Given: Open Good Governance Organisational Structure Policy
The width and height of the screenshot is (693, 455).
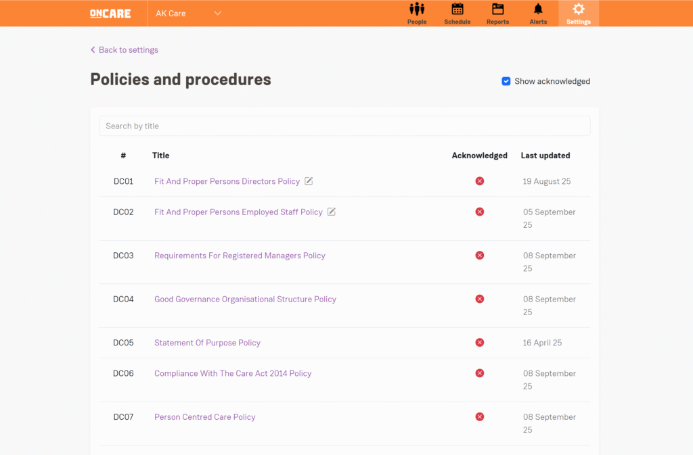Looking at the screenshot, I should click(x=245, y=299).
